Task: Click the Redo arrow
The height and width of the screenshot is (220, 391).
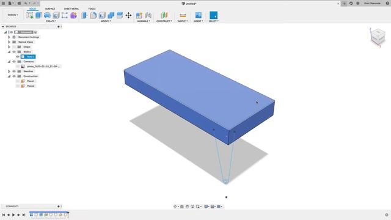Action: [34, 3]
